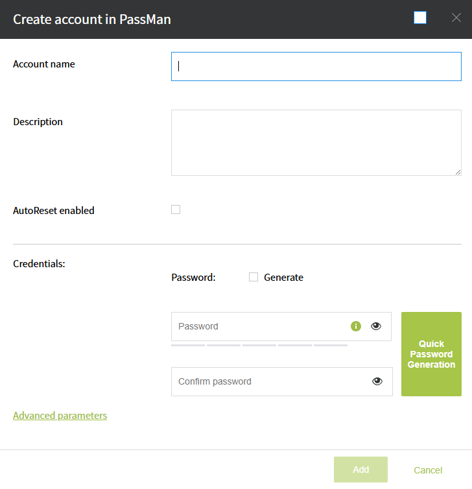Cancel the account creation
Viewport: 472px width, 489px height.
click(428, 470)
